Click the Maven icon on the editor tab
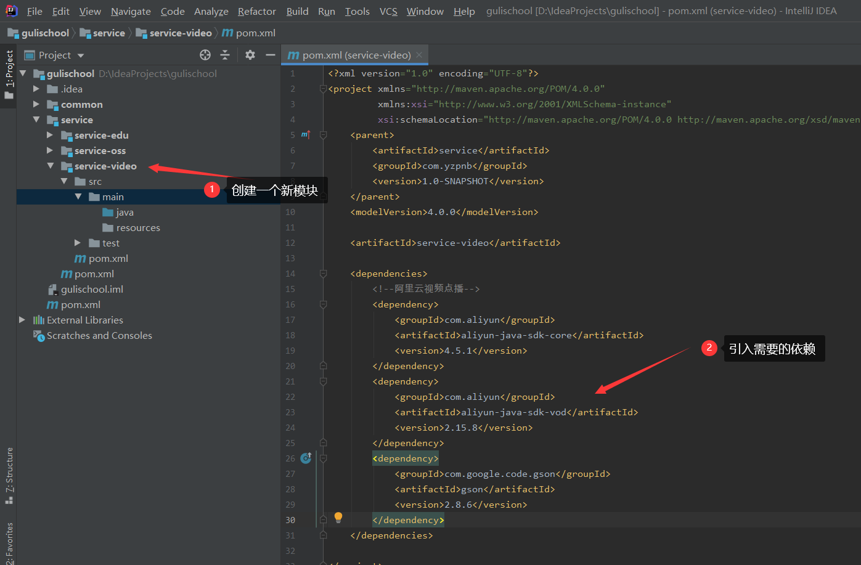Screen dimensions: 861x565 pos(293,55)
